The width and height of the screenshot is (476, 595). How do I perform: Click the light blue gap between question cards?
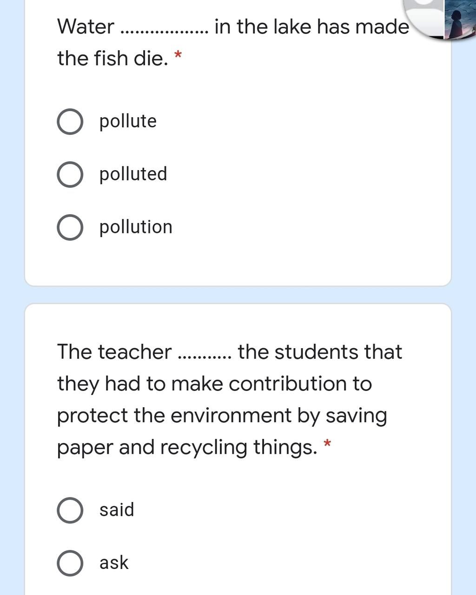pyautogui.click(x=238, y=295)
